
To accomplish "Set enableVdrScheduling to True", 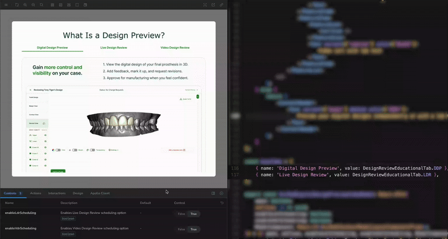I will point(194,229).
